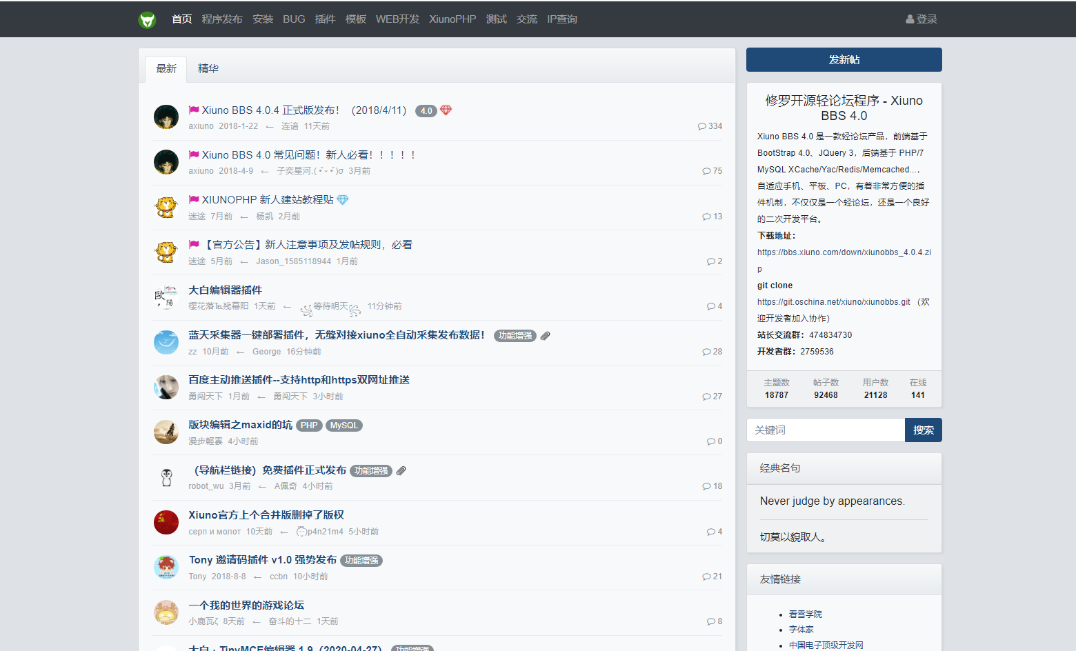The height and width of the screenshot is (651, 1076).
Task: Open the 登录 login link
Action: point(921,19)
